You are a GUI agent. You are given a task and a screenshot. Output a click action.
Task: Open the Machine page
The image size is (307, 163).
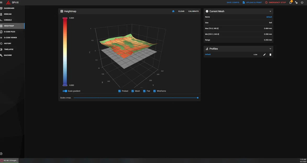pyautogui.click(x=12, y=55)
